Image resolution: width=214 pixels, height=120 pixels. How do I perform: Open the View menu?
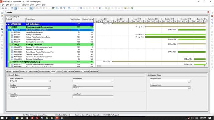(x=12, y=5)
